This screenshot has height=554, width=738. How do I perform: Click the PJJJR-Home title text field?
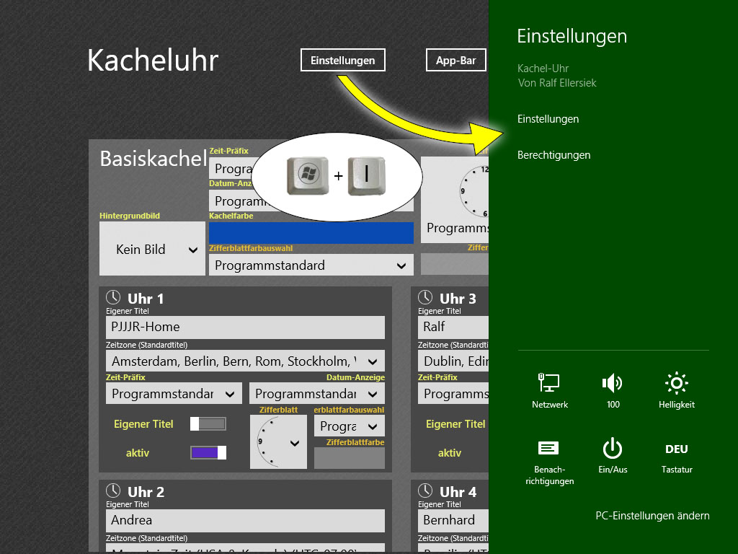coord(245,327)
